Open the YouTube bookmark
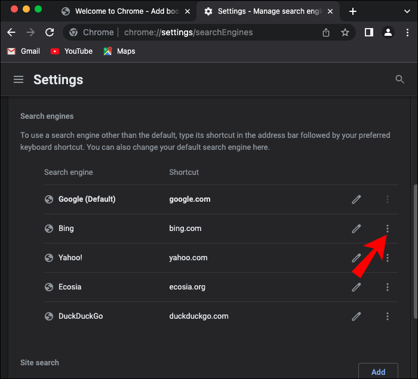This screenshot has height=379, width=418. (x=72, y=51)
